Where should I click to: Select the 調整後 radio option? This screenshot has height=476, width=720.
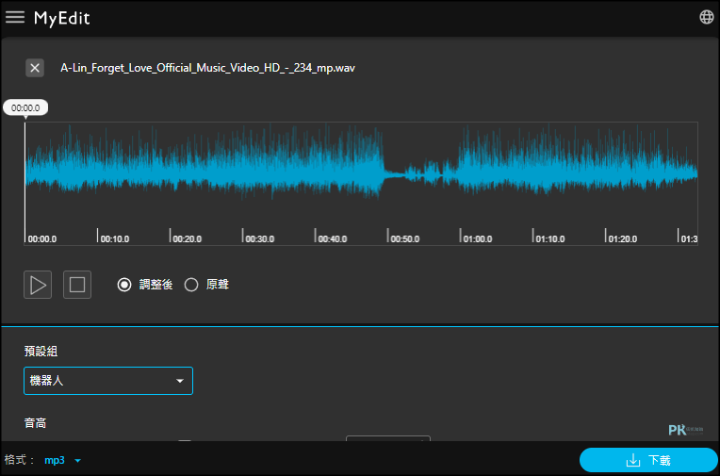tap(124, 285)
